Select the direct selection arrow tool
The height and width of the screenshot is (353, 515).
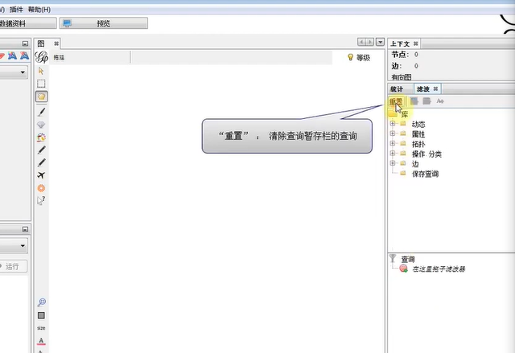41,71
